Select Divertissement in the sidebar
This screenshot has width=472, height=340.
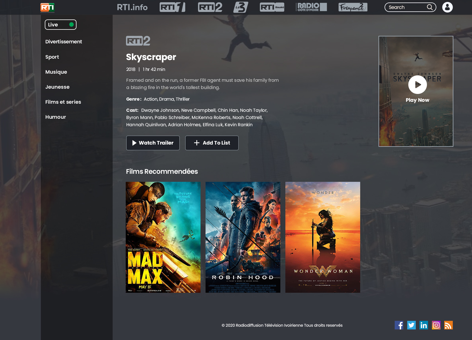click(x=64, y=42)
